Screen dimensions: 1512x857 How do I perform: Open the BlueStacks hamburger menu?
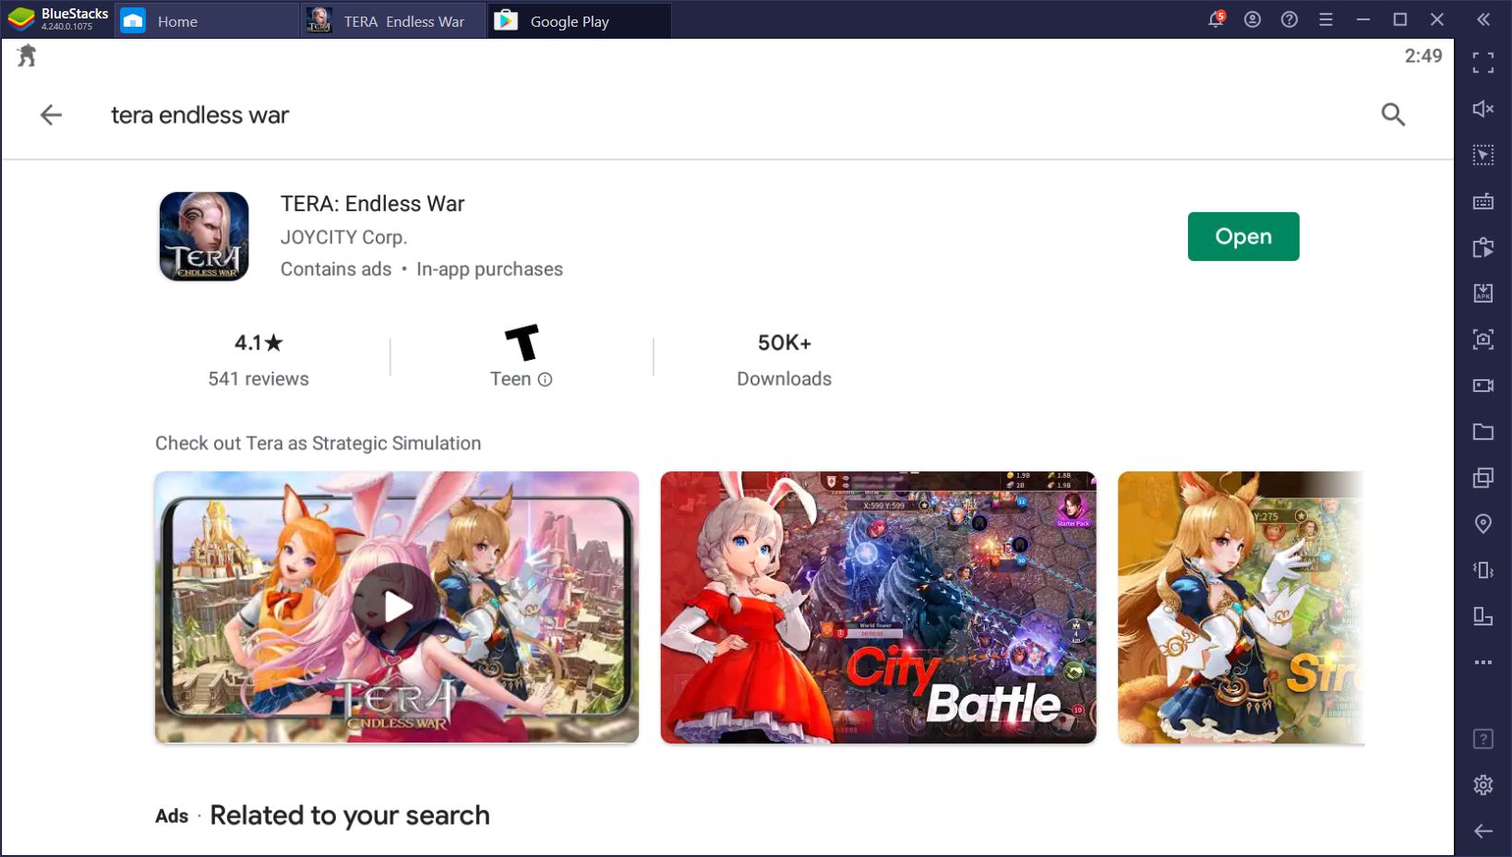1326,19
